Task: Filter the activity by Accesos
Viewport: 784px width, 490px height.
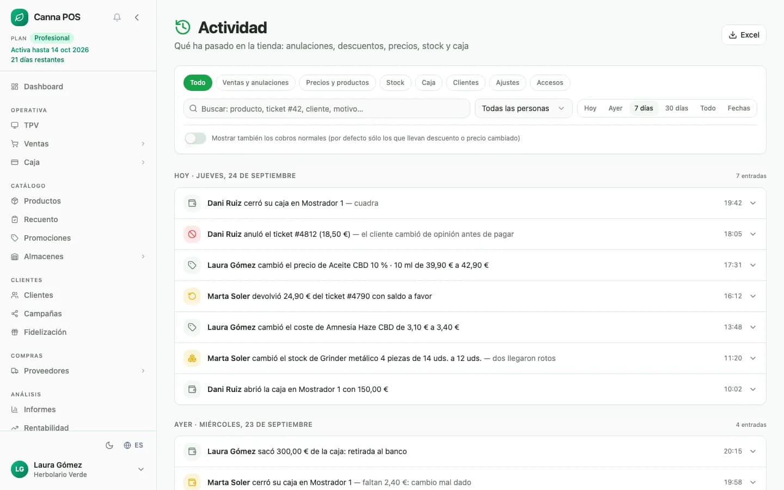Action: pos(550,83)
